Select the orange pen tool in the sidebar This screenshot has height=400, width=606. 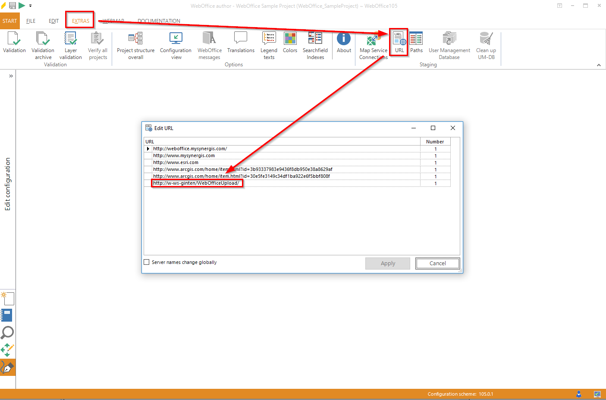tap(7, 367)
